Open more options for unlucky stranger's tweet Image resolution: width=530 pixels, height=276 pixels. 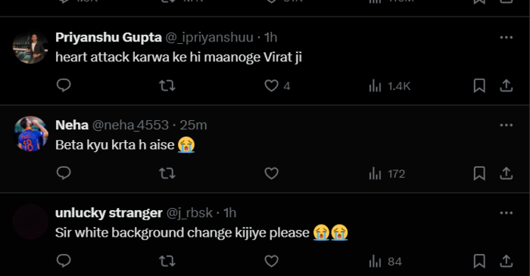coord(506,213)
